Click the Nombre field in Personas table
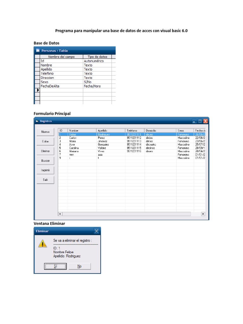Viewport: 243px width, 324px height. [61, 65]
